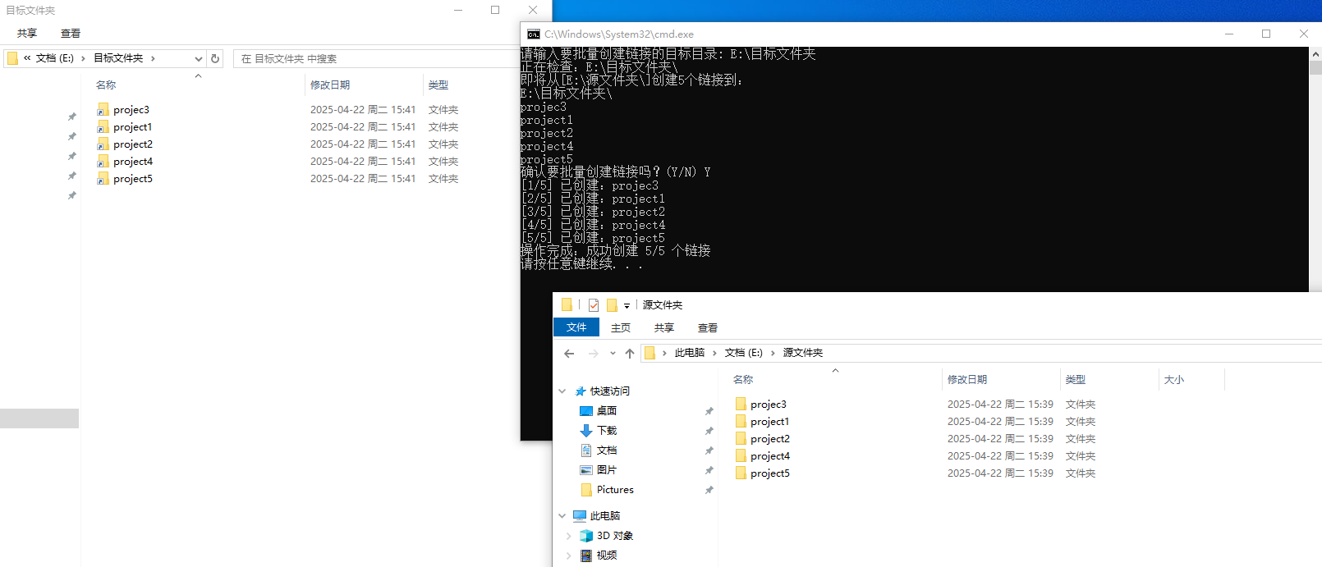Click the projec3 folder icon in 源文件夹 window
Image resolution: width=1322 pixels, height=567 pixels.
pyautogui.click(x=741, y=404)
